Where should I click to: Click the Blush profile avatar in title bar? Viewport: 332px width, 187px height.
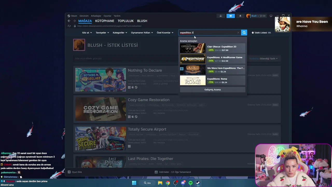(x=248, y=16)
